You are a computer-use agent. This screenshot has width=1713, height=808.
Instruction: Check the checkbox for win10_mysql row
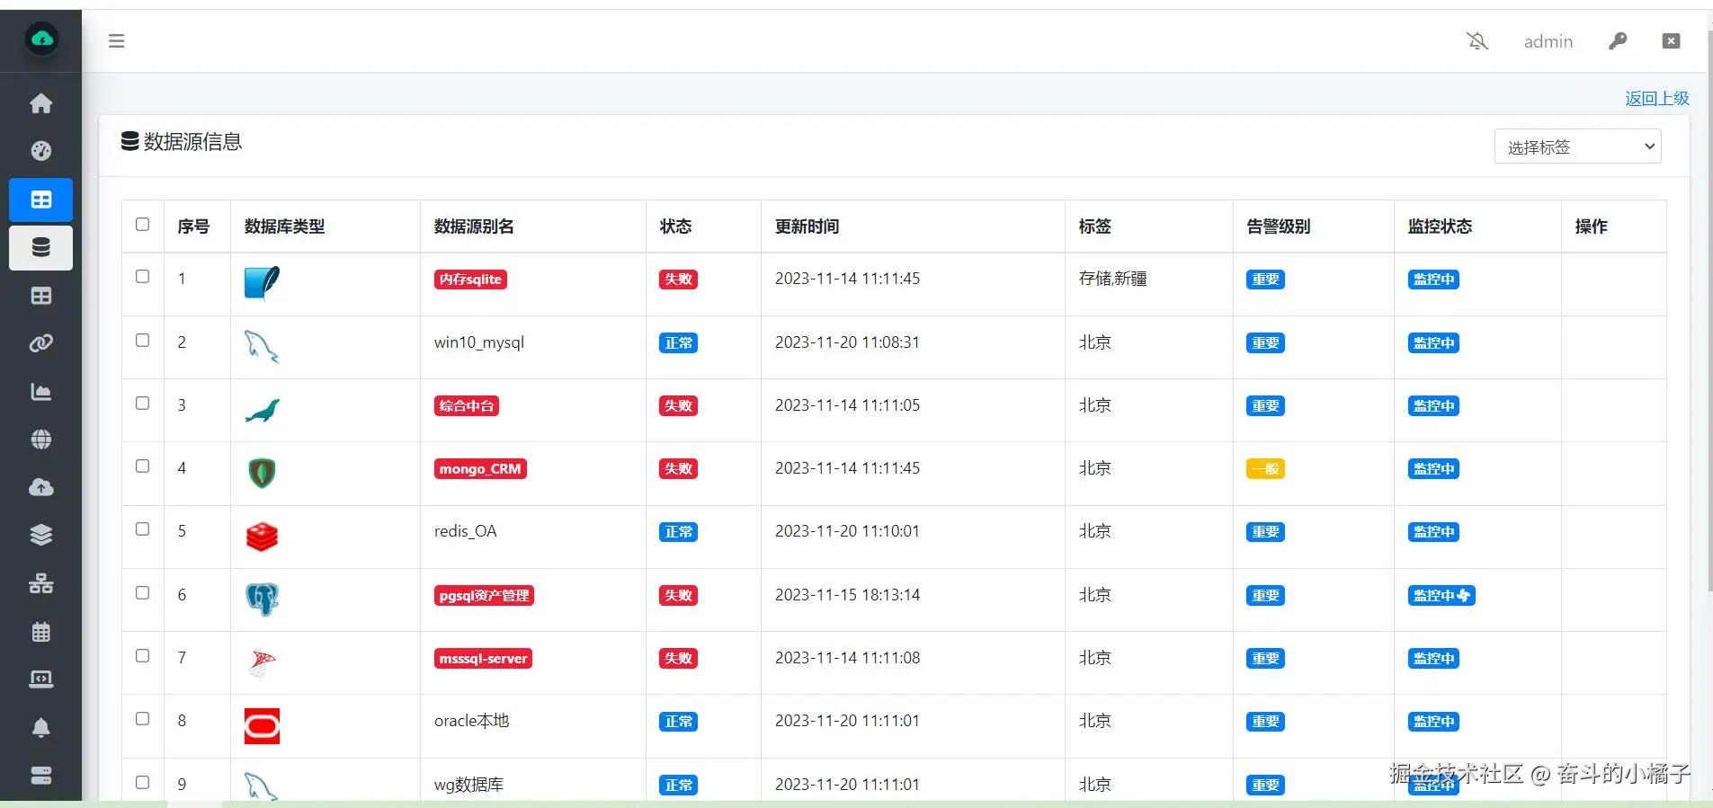click(142, 341)
